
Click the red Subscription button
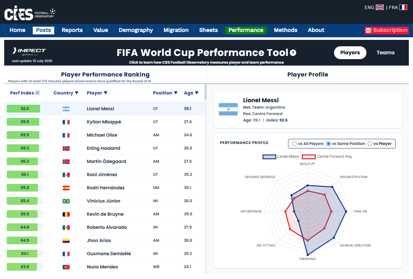(387, 30)
